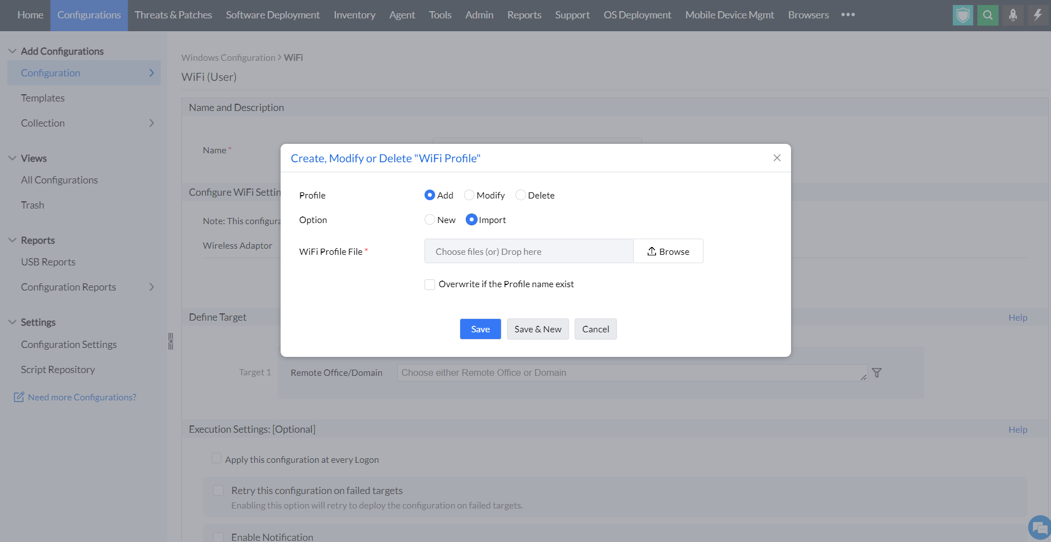Click the lightning bolt quick actions icon
1051x542 pixels.
[1038, 15]
